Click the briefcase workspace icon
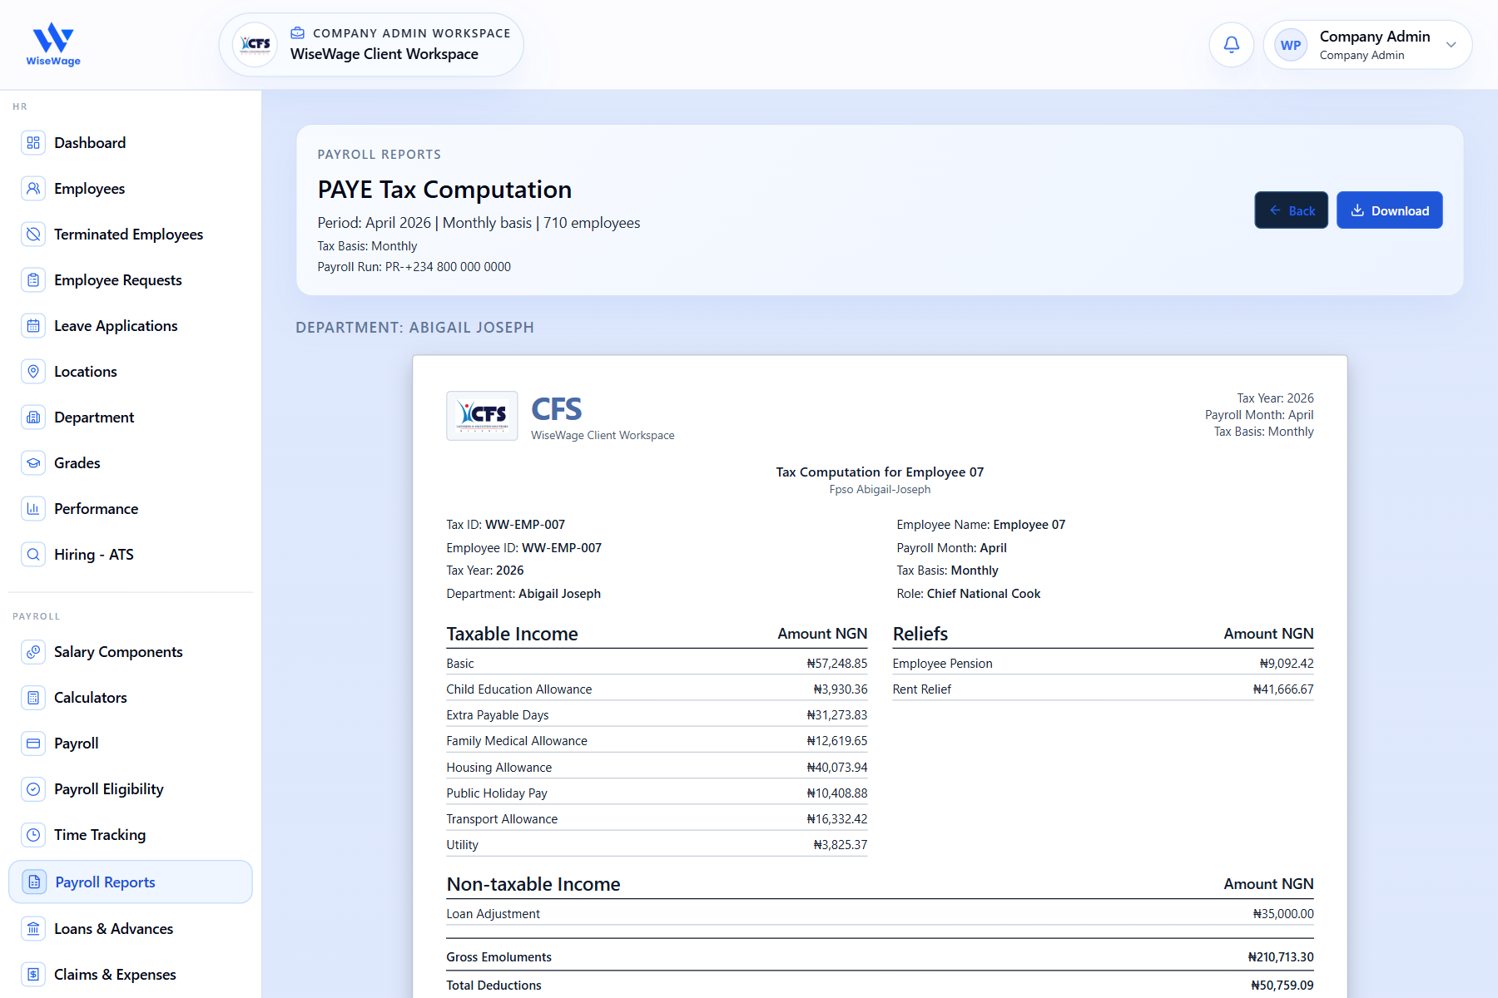Viewport: 1498px width, 998px height. [x=297, y=33]
